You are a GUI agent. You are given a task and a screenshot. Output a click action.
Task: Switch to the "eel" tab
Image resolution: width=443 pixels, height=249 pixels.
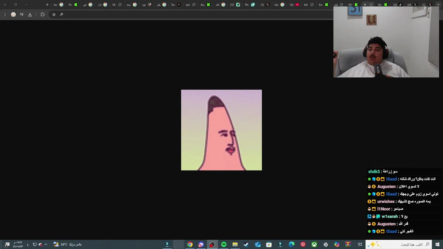[191, 4]
